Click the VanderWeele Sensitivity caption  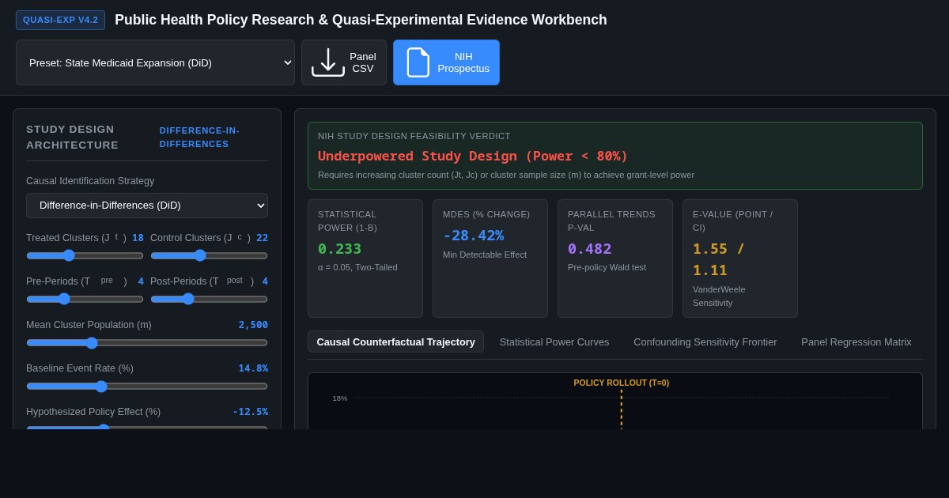719,296
